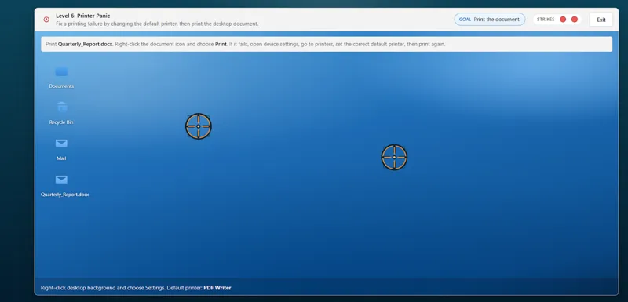The height and width of the screenshot is (302, 628).
Task: Select the Recycle Bin icon
Action: [x=61, y=107]
